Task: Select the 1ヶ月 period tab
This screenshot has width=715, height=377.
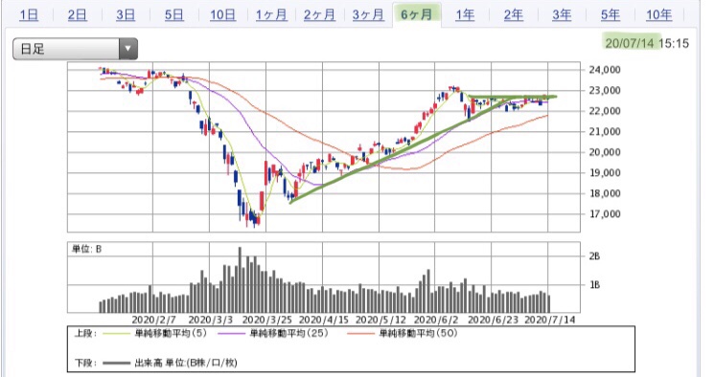Action: [271, 15]
